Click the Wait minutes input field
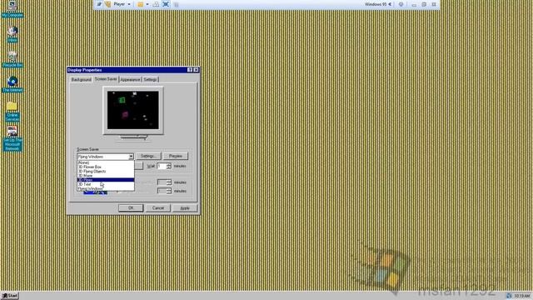Viewport: 533px width, 300px height. point(162,166)
